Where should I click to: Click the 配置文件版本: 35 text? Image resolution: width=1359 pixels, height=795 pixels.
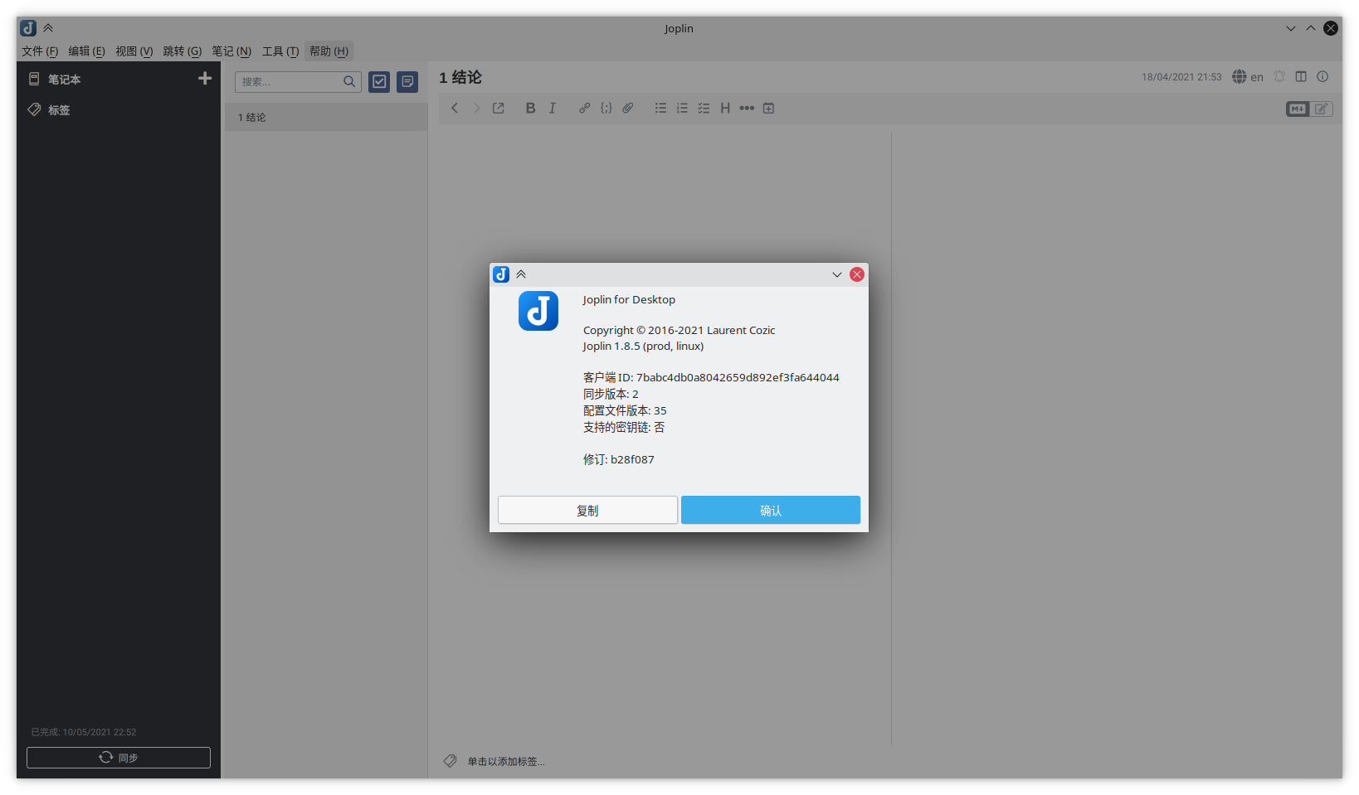pyautogui.click(x=625, y=410)
